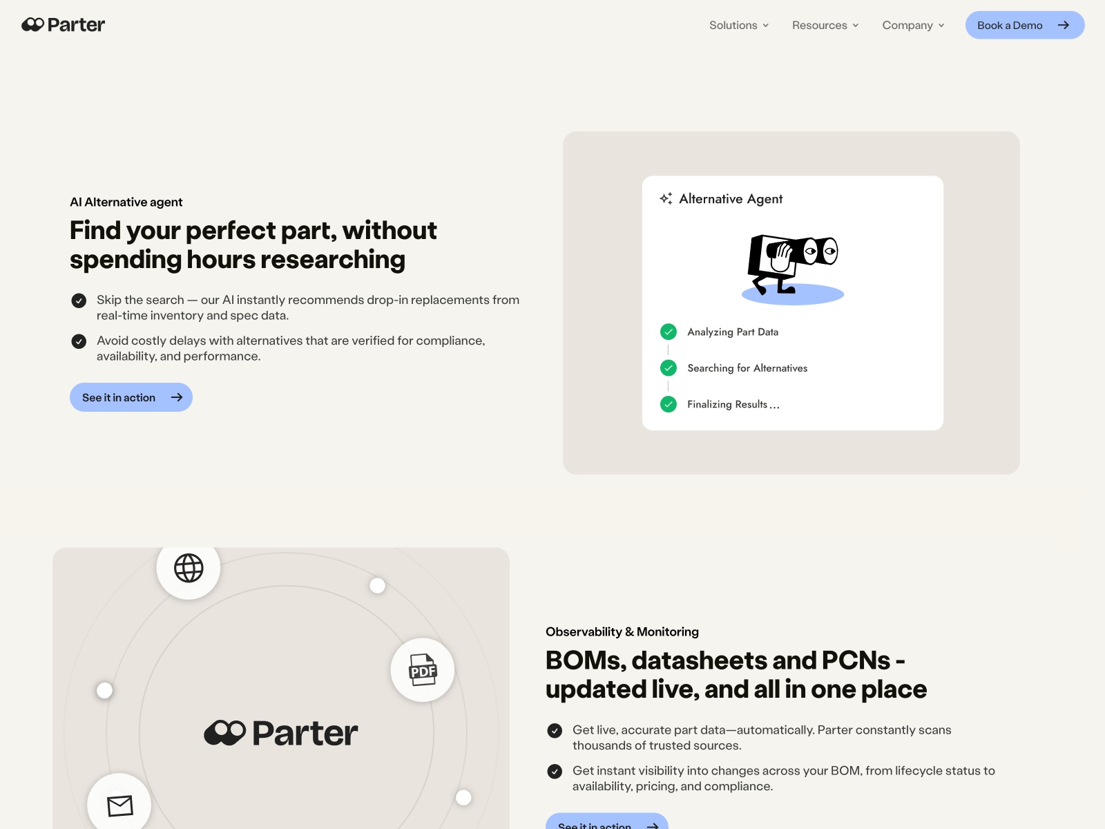The width and height of the screenshot is (1105, 829).
Task: Click check bullet beside 'Avoid costly delays'
Action: tap(79, 341)
